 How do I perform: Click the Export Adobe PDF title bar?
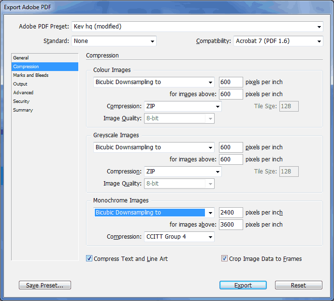pyautogui.click(x=167, y=7)
